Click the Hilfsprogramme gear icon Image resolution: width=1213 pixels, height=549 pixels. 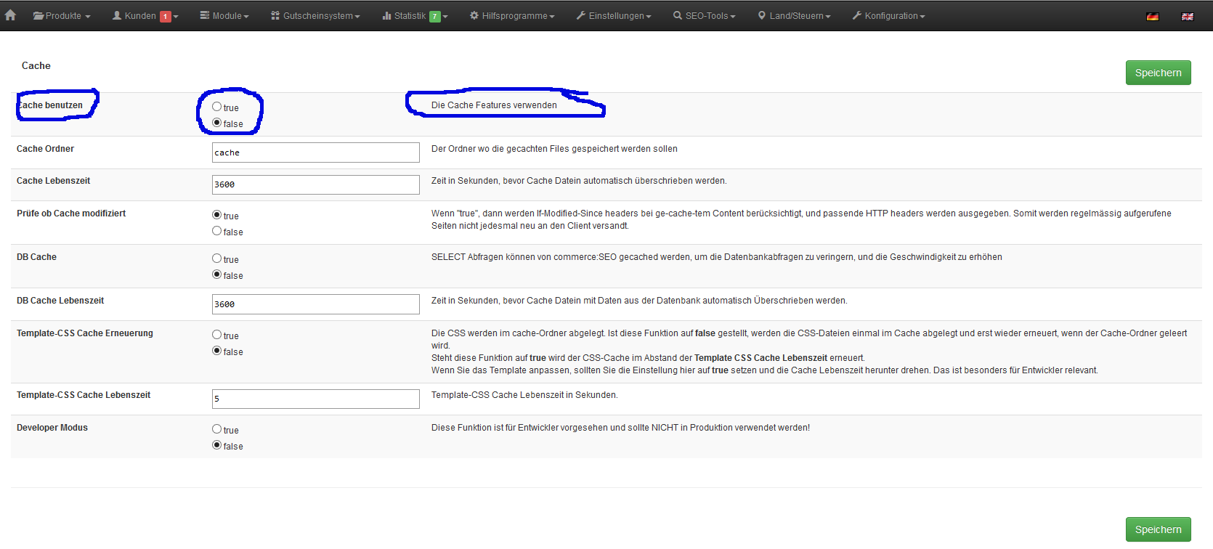(x=474, y=15)
